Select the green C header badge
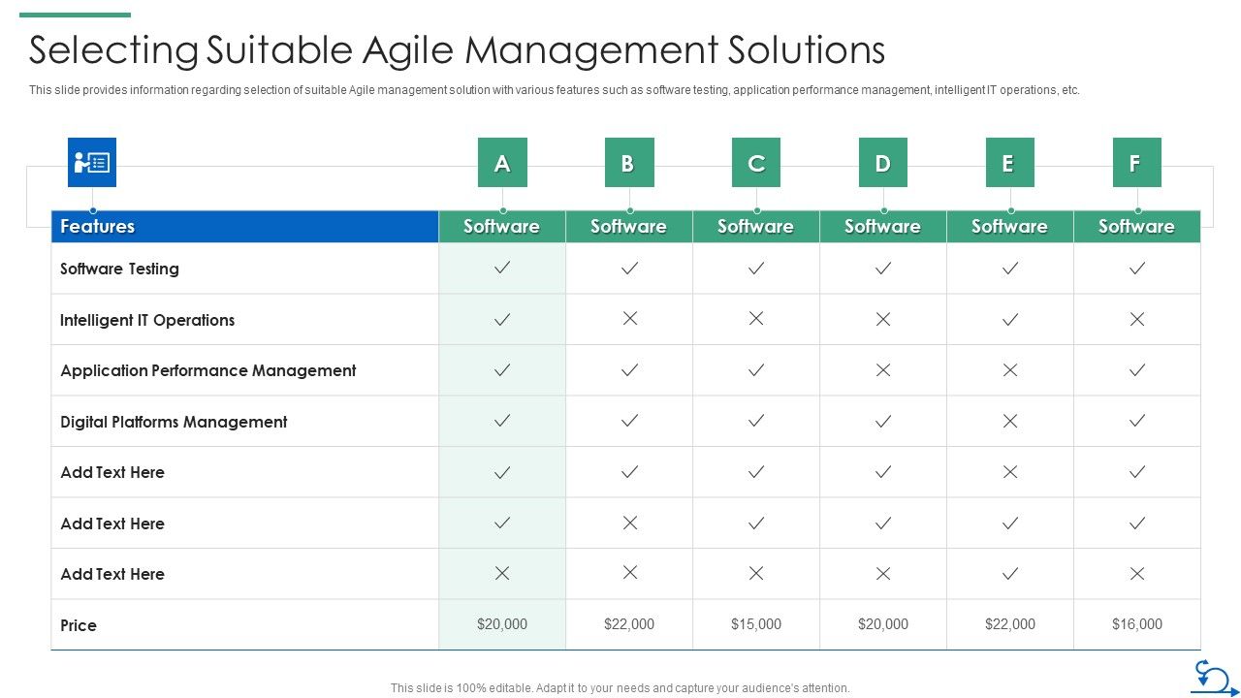The width and height of the screenshot is (1241, 698). click(756, 162)
